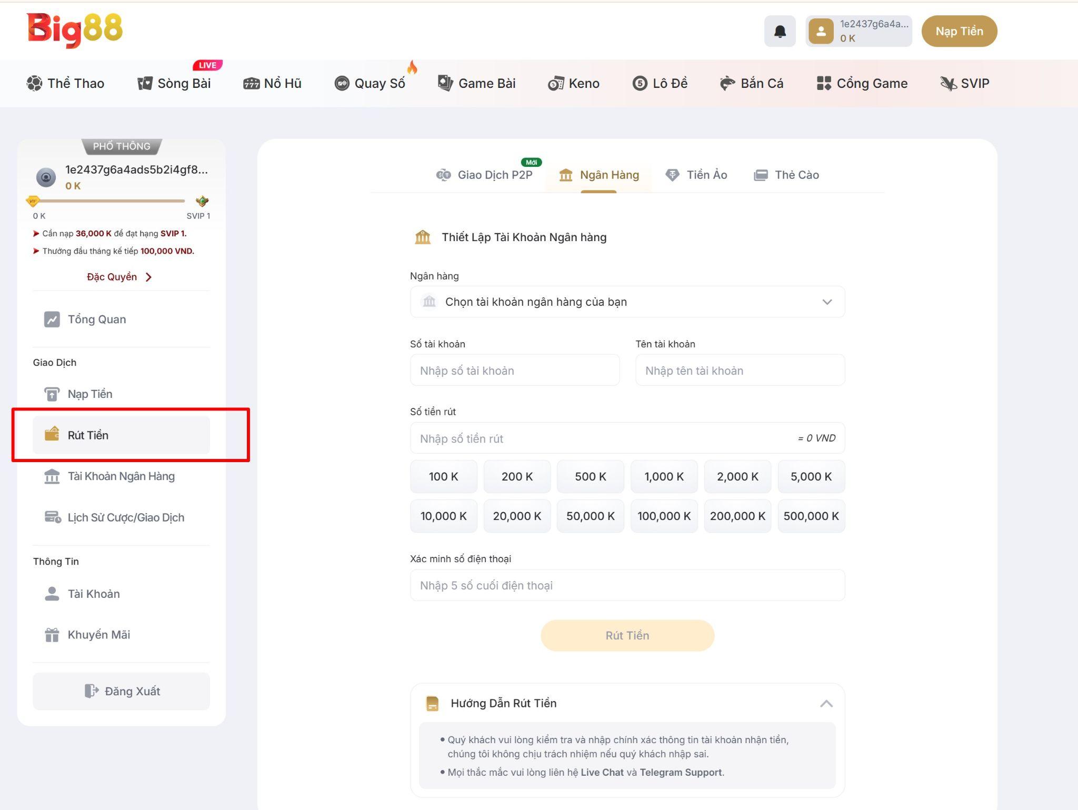Click the user avatar icon in header
This screenshot has height=810, width=1078.
(821, 32)
